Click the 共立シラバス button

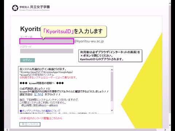[x=30, y=124]
